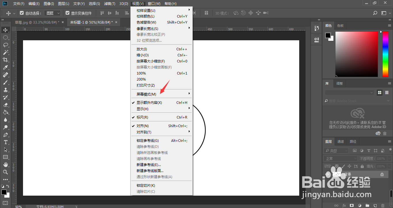
Task: Select the Horizontal Type tool
Action: click(5, 142)
